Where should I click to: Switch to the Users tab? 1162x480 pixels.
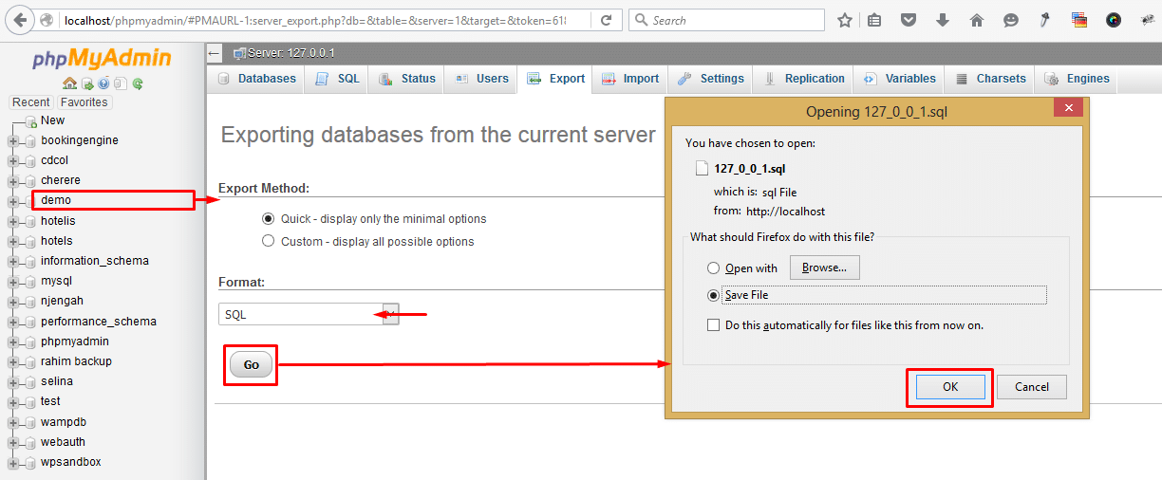point(480,79)
